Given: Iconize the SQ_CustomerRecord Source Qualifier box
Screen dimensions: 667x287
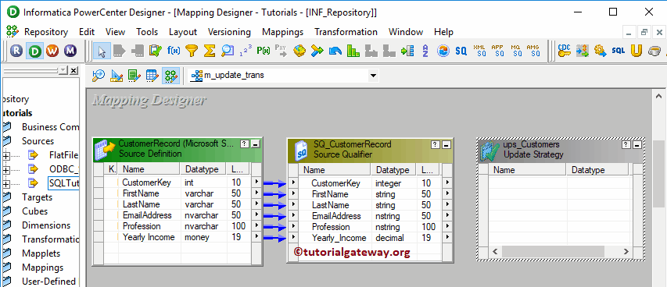Looking at the screenshot, I should click(446, 145).
